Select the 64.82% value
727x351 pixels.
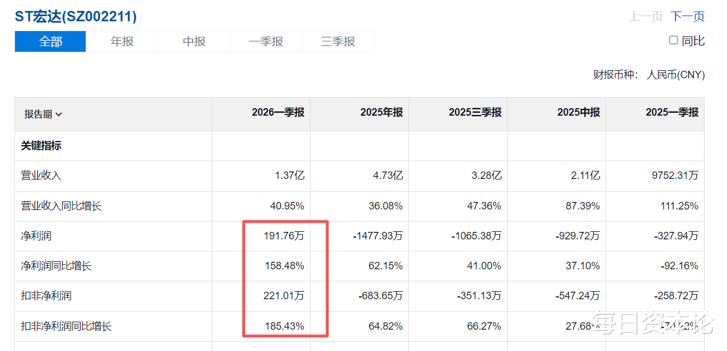click(x=386, y=326)
